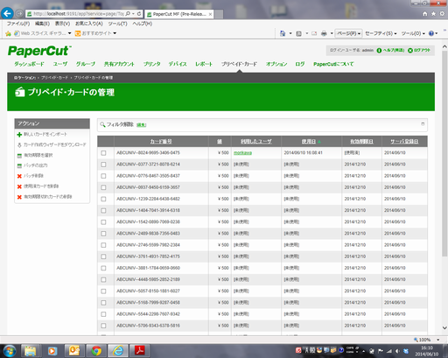Image resolution: width=448 pixels, height=358 pixels.
Task: Click the scroll down arrow on the page scrollbar
Action: click(x=444, y=328)
